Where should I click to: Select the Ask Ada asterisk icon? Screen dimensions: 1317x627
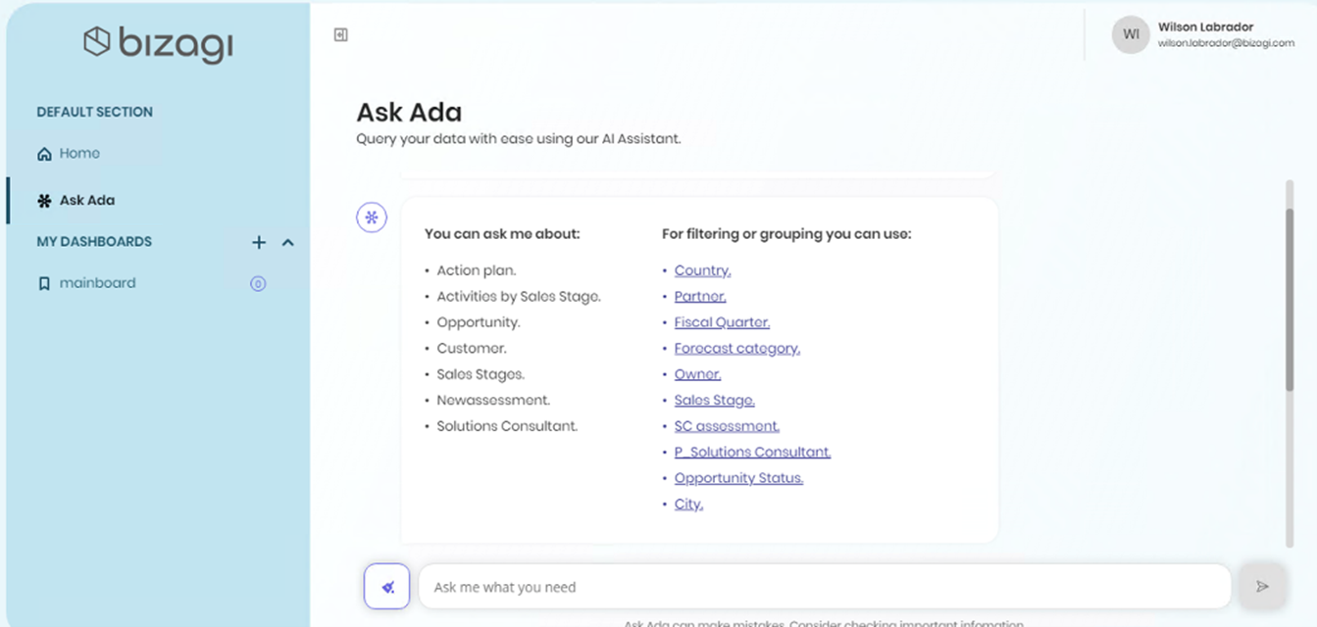tap(44, 201)
